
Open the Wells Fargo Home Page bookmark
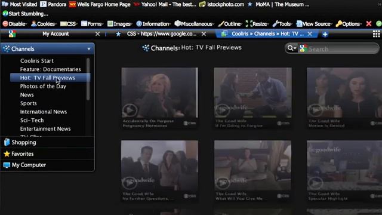(x=100, y=4)
